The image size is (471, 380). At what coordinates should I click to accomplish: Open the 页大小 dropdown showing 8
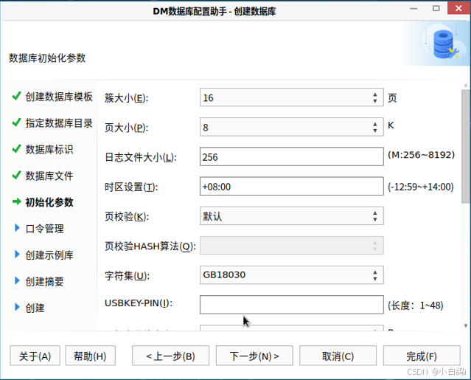pos(291,127)
